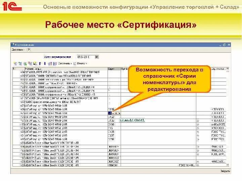Viewport: 242px width, 181px height.
Task: Click the table scrollbar up arrow
Action: [x=228, y=69]
